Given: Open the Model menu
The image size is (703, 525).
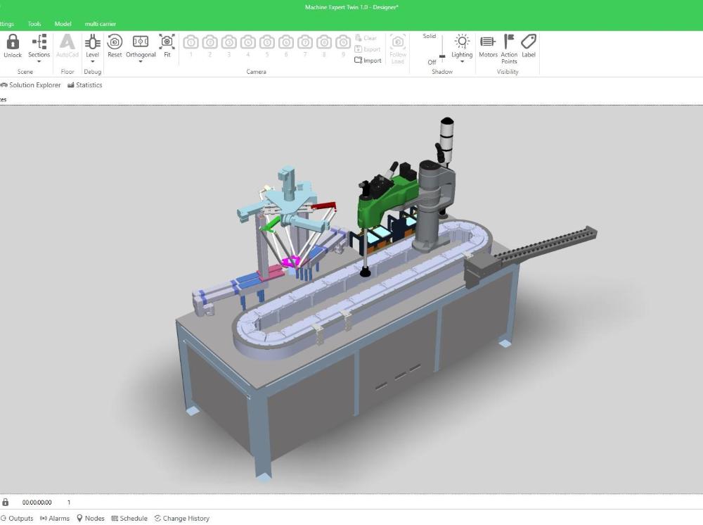Looking at the screenshot, I should point(63,24).
